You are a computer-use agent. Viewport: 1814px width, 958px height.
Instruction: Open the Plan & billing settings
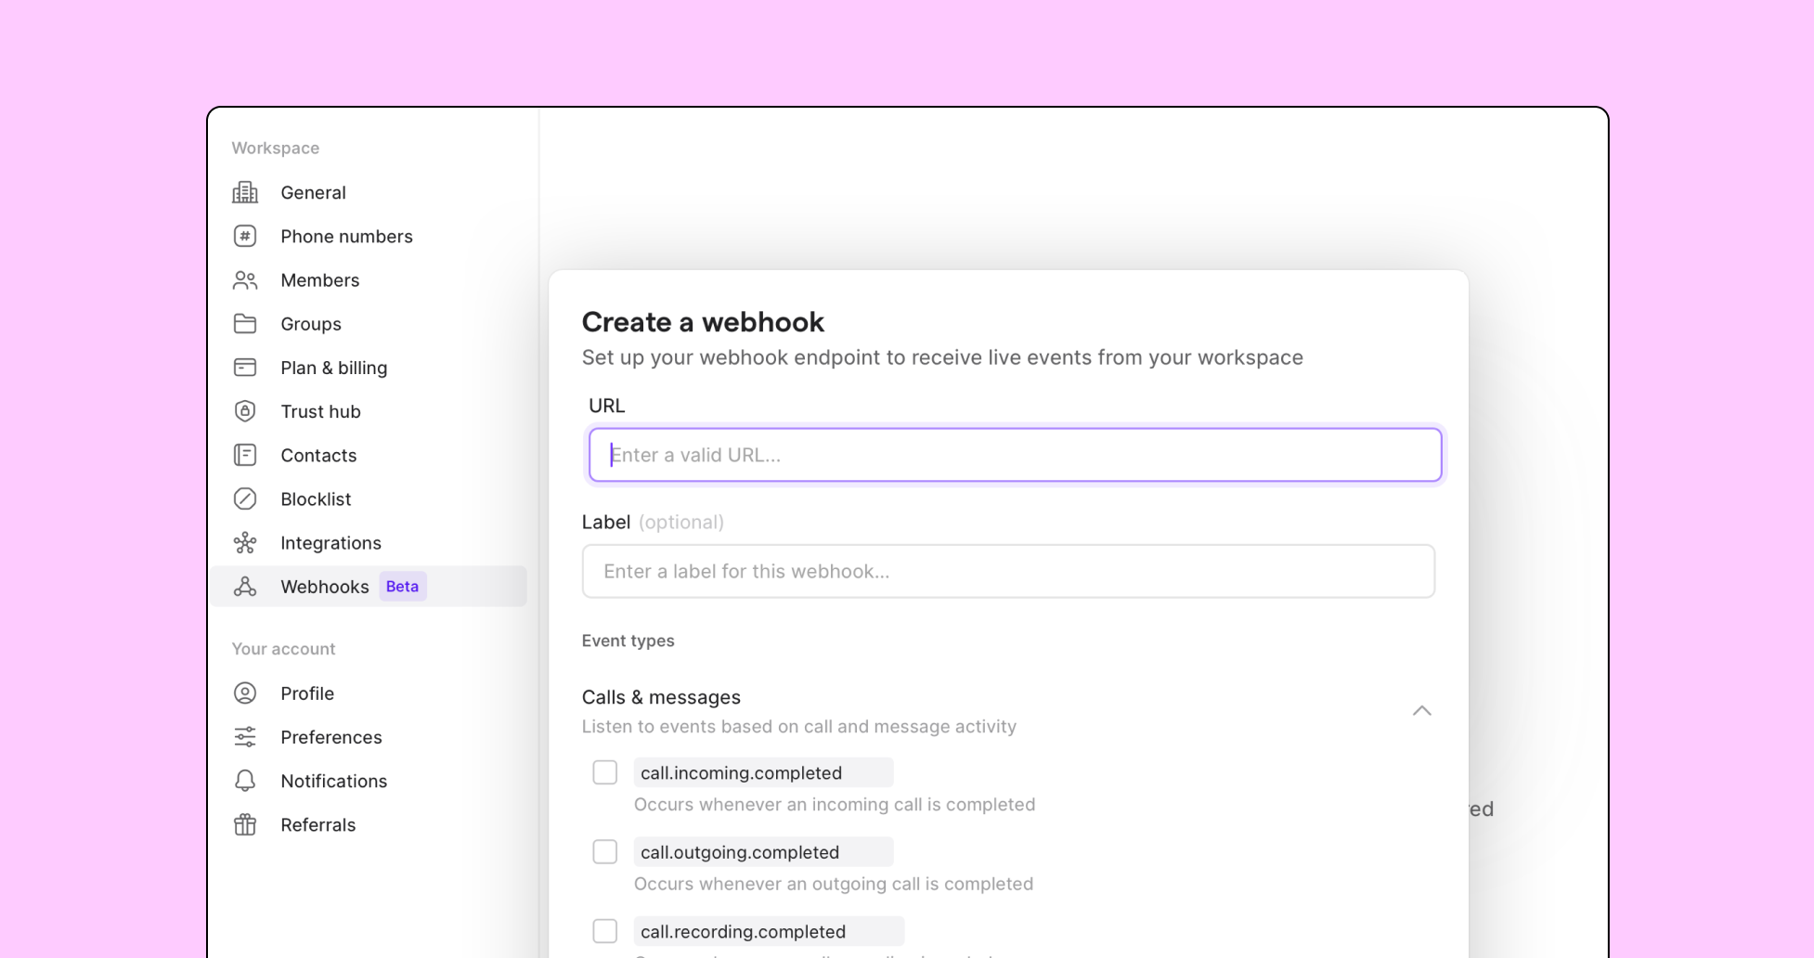tap(334, 368)
